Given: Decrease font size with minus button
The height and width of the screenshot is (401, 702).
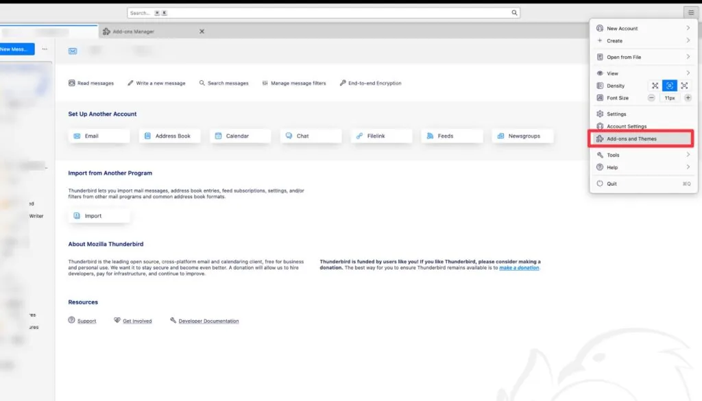Looking at the screenshot, I should (x=651, y=98).
